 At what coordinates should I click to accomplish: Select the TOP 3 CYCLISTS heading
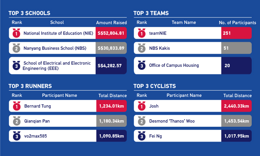pos(155,86)
